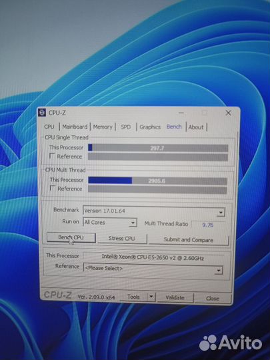Enable Reference checkbox under CPU Multi Thread
Image resolution: width=270 pixels, height=360 pixels.
[53, 188]
